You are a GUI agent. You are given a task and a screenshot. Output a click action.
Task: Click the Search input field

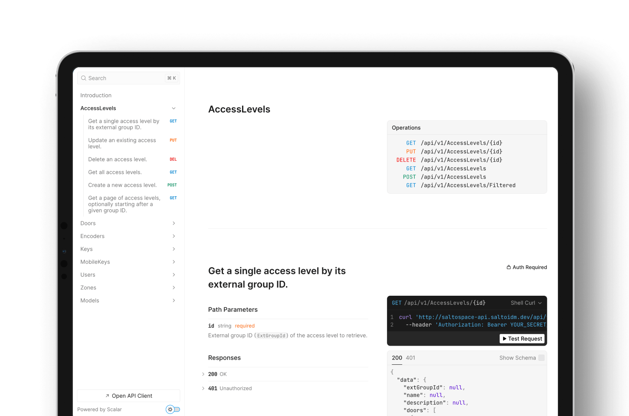click(x=128, y=78)
